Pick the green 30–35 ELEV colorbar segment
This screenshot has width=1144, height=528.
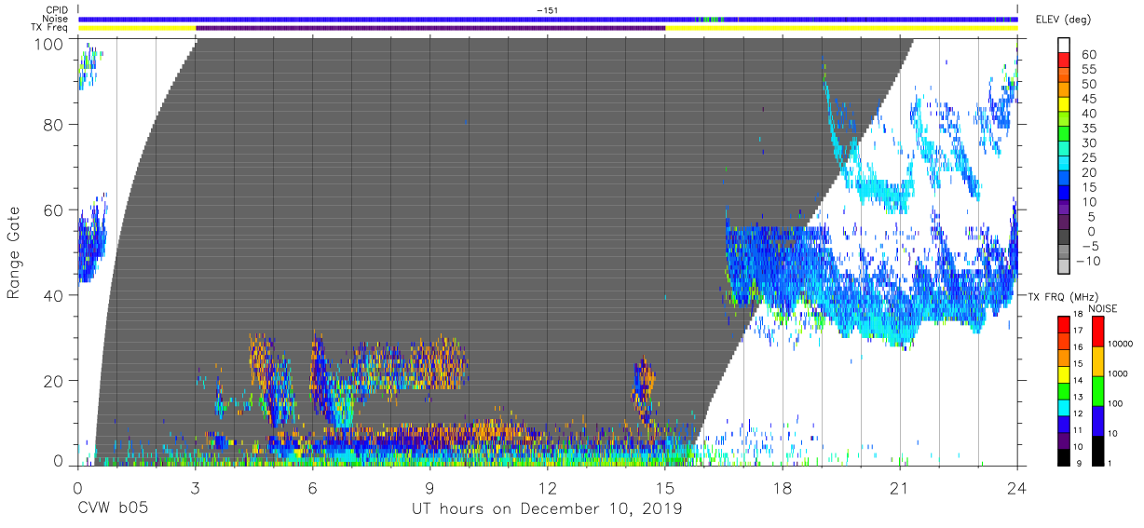pyautogui.click(x=1064, y=135)
